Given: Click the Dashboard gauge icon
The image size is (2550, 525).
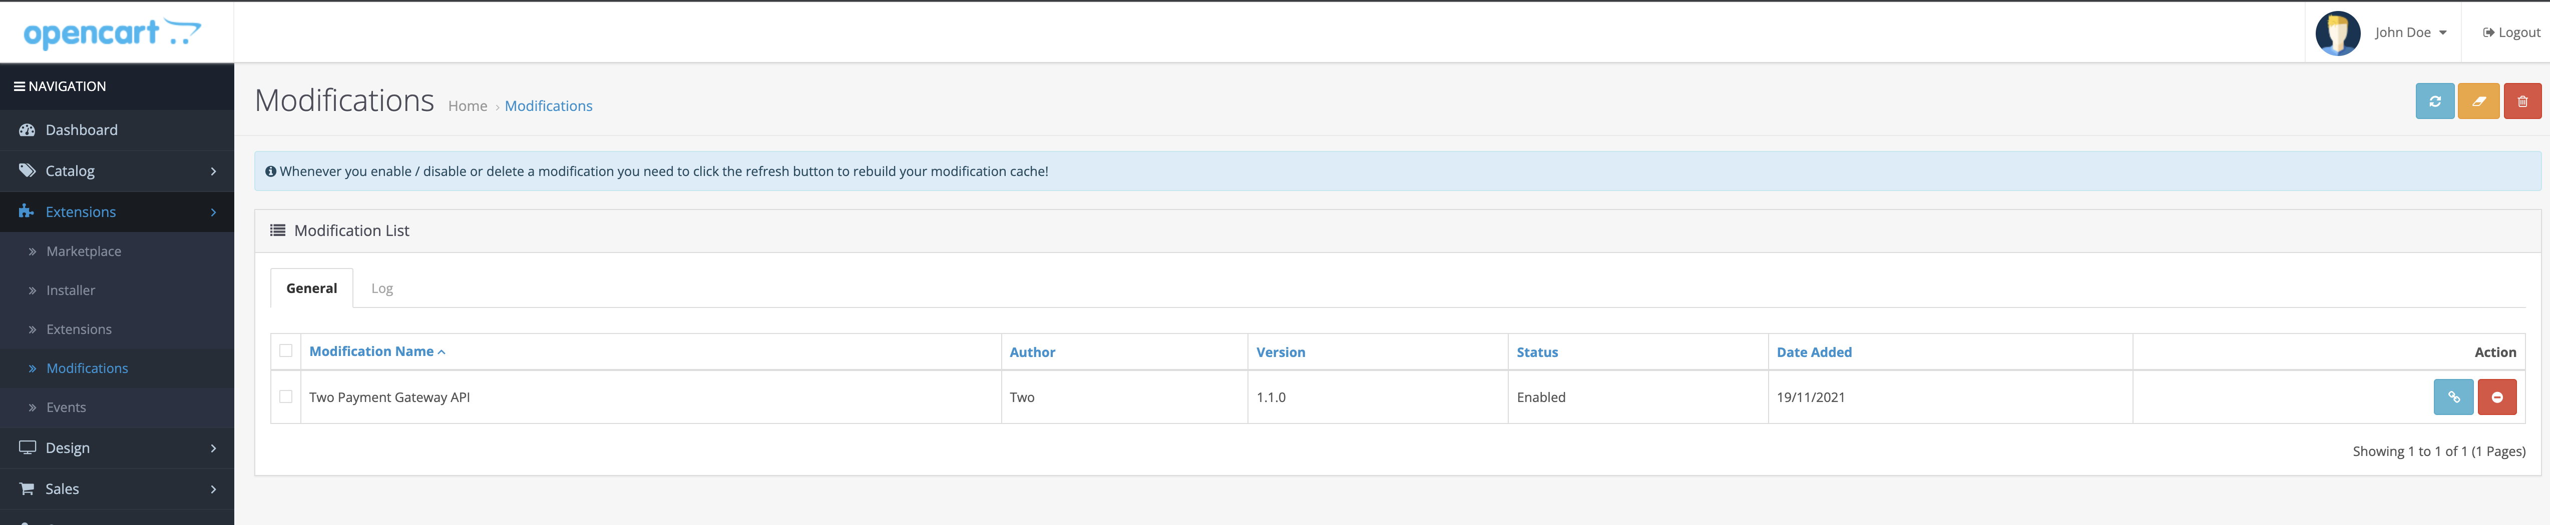Looking at the screenshot, I should (x=27, y=129).
